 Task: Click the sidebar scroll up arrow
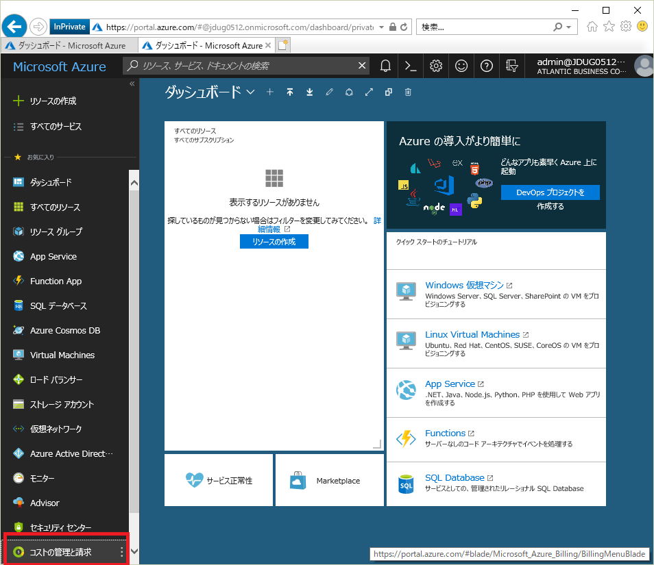point(134,183)
